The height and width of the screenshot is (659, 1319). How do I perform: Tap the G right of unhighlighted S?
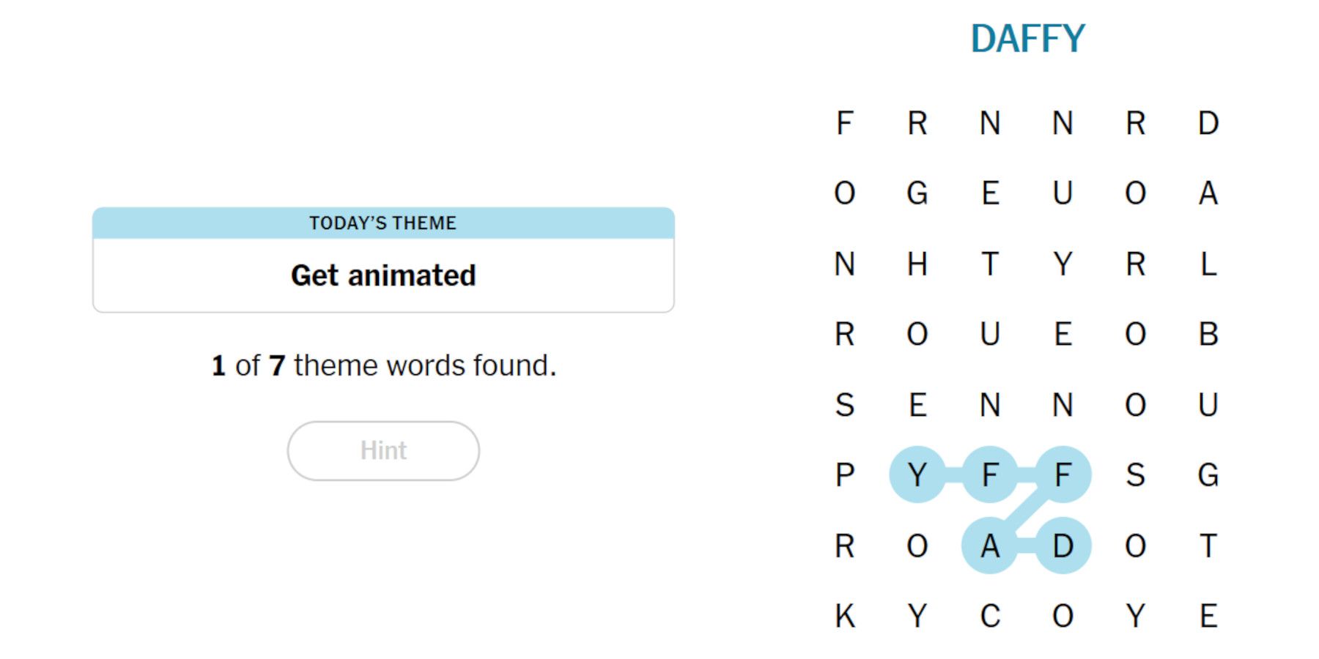pyautogui.click(x=1208, y=474)
